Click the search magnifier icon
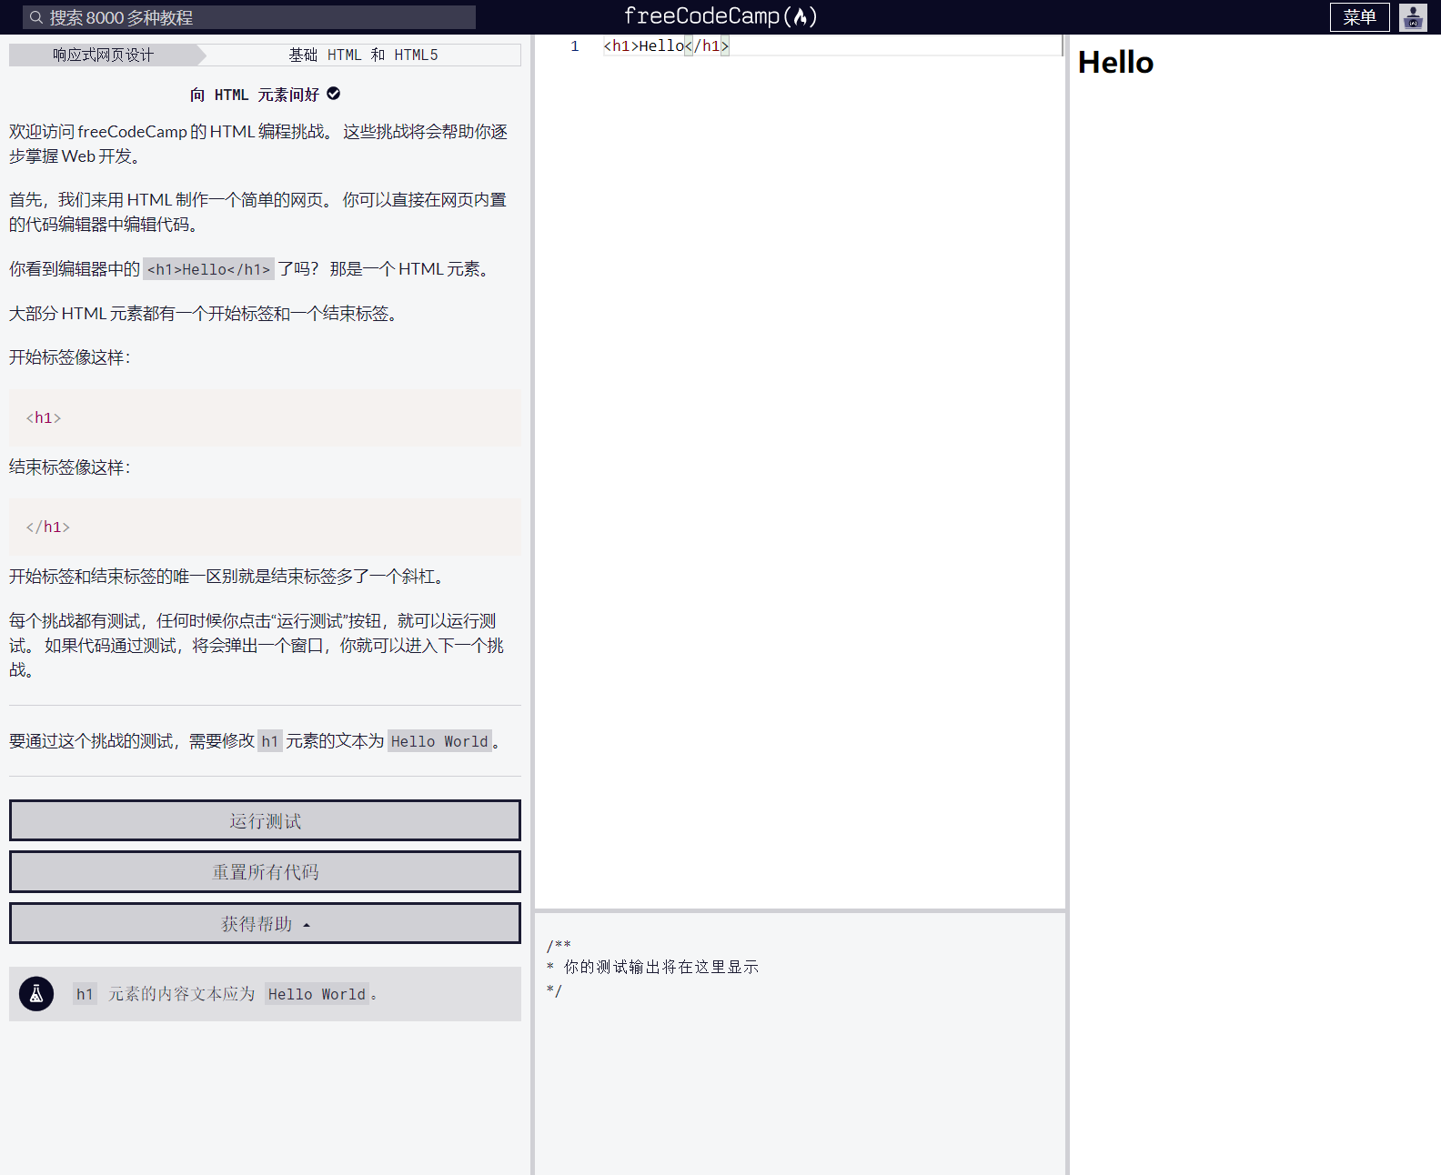 point(36,17)
